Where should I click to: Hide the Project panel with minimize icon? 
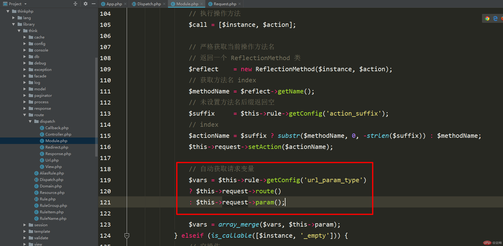coord(94,4)
